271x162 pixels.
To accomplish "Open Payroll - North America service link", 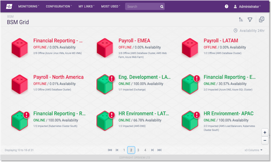I will (58, 77).
